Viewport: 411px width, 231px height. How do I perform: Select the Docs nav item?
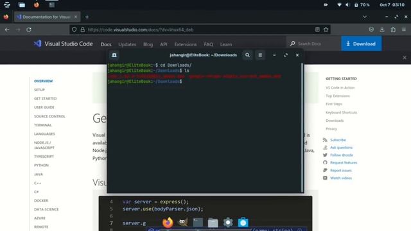[106, 44]
